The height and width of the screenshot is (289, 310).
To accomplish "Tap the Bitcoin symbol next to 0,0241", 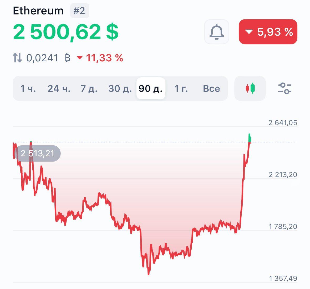I will tap(68, 58).
